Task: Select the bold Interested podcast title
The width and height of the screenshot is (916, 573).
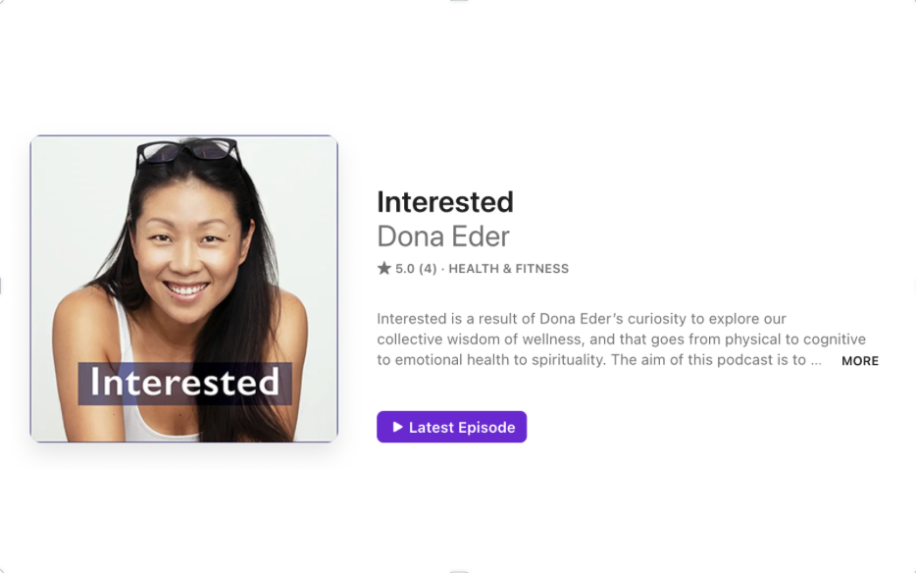Action: click(445, 202)
